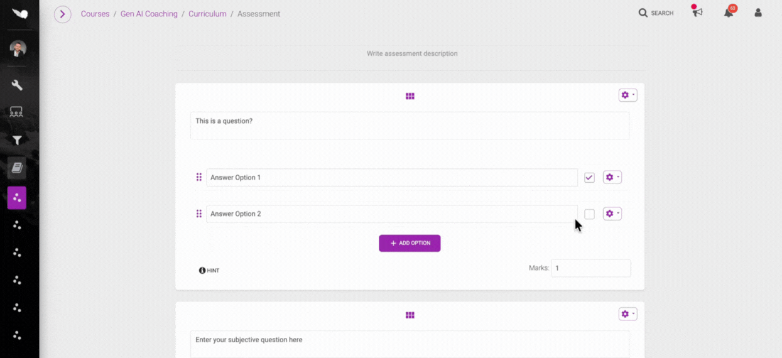Click the megaphone announcements icon

(697, 13)
